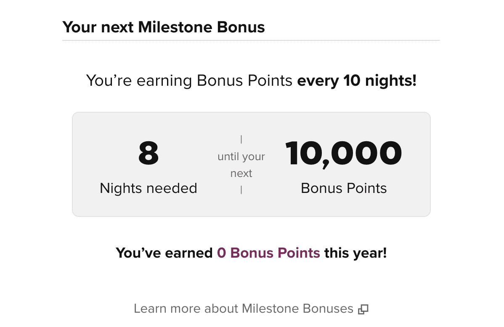The image size is (504, 327).
Task: Click the You've earned text
Action: pyautogui.click(x=164, y=253)
